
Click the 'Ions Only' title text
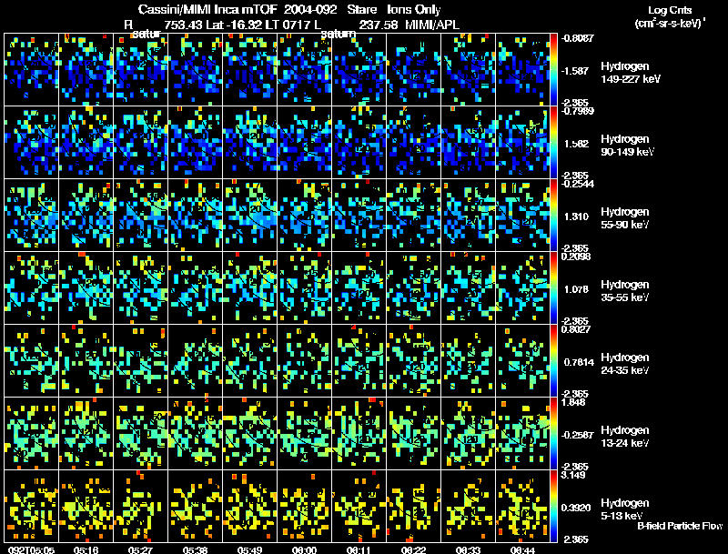[414, 10]
